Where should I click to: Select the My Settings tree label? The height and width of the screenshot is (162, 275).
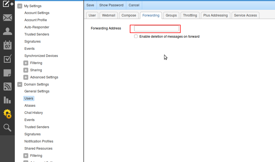point(33,6)
